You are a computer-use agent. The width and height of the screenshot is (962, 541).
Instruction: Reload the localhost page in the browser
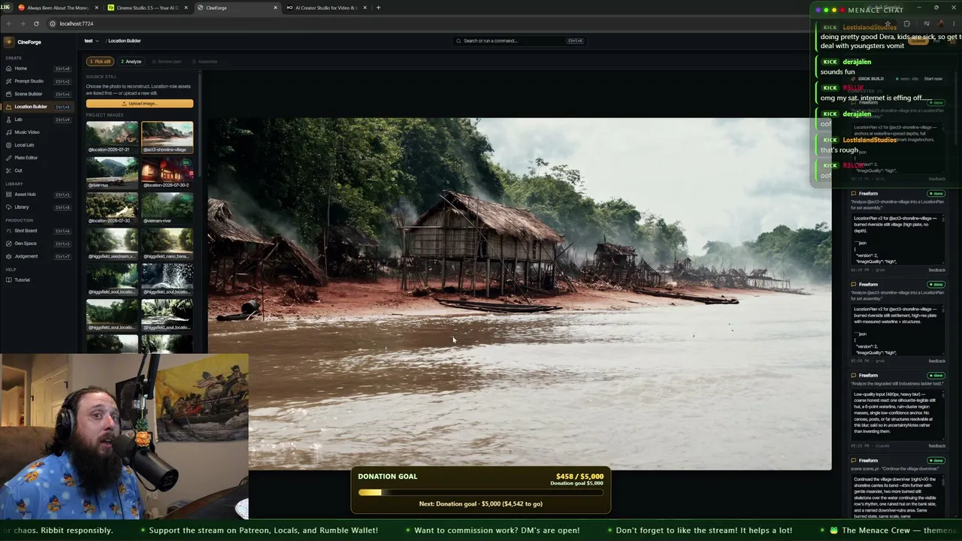click(36, 23)
